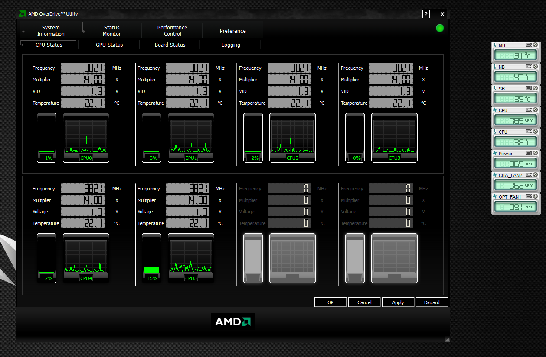Open the Logging subtab
The width and height of the screenshot is (546, 357).
tap(231, 45)
